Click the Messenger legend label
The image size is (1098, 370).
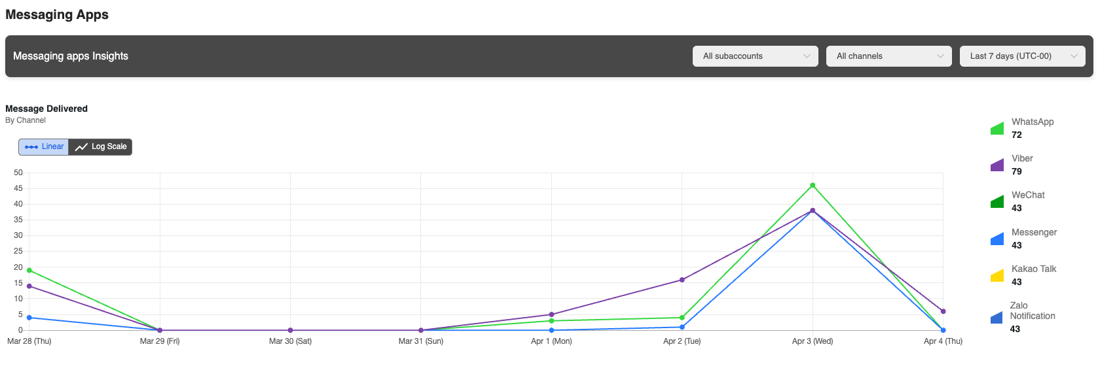pos(1034,233)
